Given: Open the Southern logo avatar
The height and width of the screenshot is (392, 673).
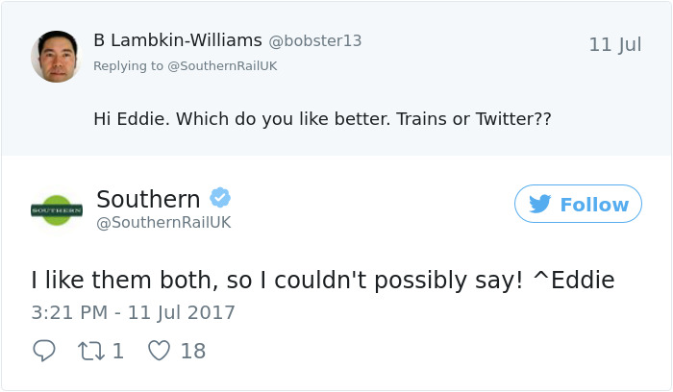Looking at the screenshot, I should tap(57, 208).
